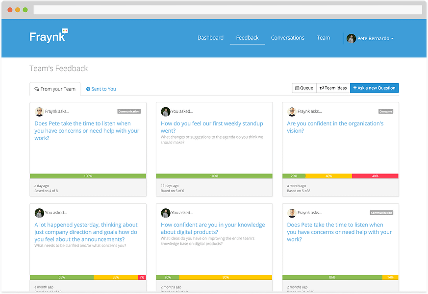
Task: Click 'Based on 5 of 8' text
Action: click(299, 191)
